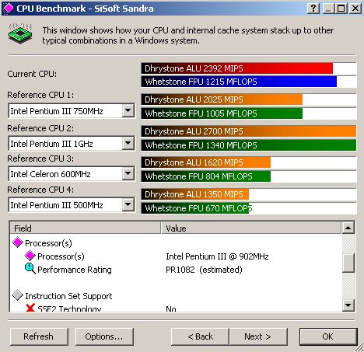Click the Dhrystone ALU 2700 MIPS bar
This screenshot has height=352, width=364.
(x=249, y=131)
